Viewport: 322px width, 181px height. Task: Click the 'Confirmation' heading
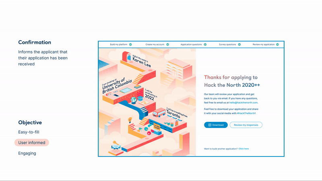coord(35,42)
